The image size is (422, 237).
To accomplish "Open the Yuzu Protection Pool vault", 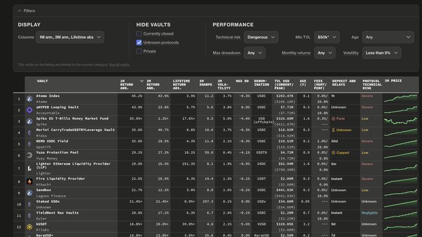I will (x=58, y=152).
